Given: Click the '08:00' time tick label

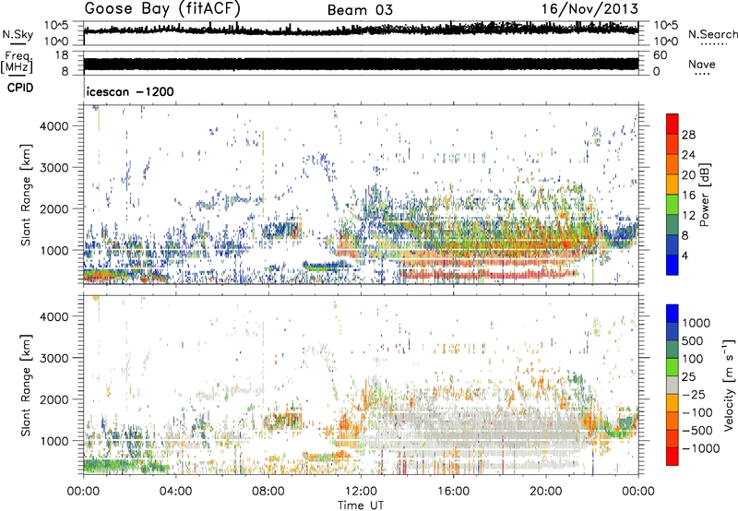Looking at the screenshot, I should (x=268, y=492).
